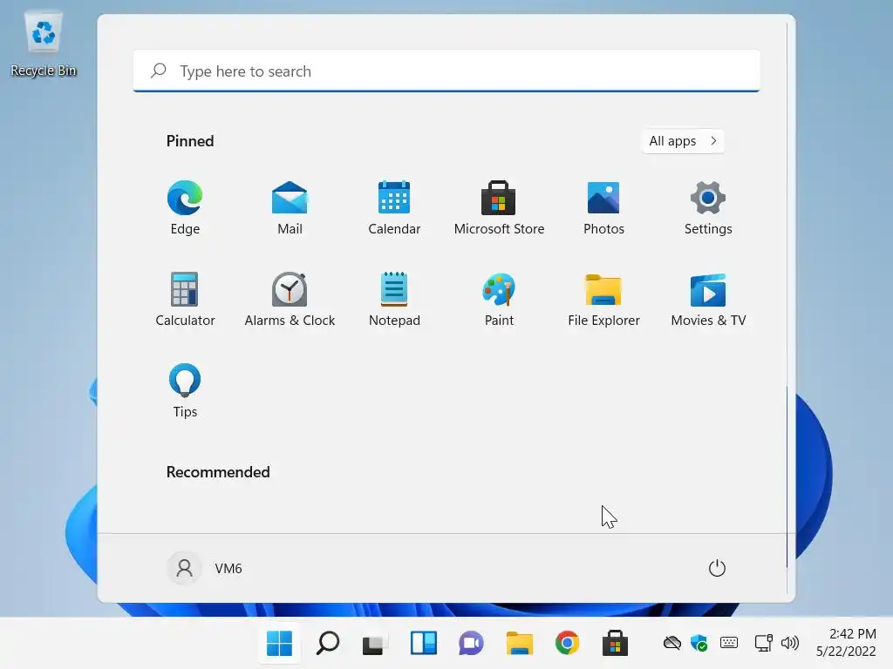Open Task View on the taskbar

tap(375, 644)
